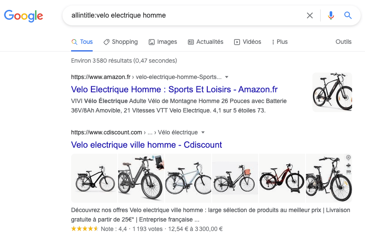Open the Cdiscount Velo electrique ville homme link

147,145
